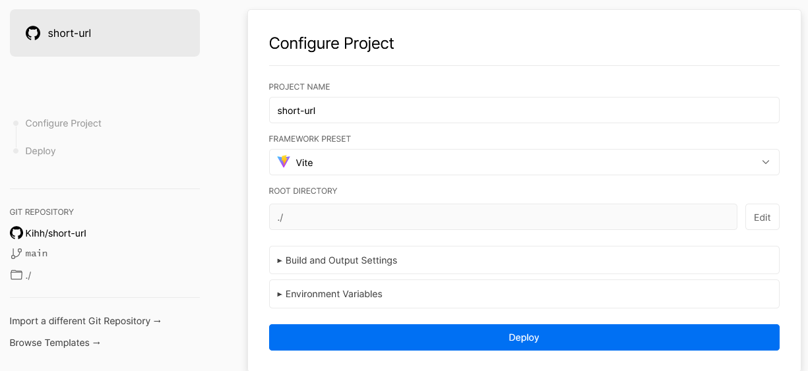Click the Vite logo in Framework Preset
The image size is (808, 371).
(284, 162)
